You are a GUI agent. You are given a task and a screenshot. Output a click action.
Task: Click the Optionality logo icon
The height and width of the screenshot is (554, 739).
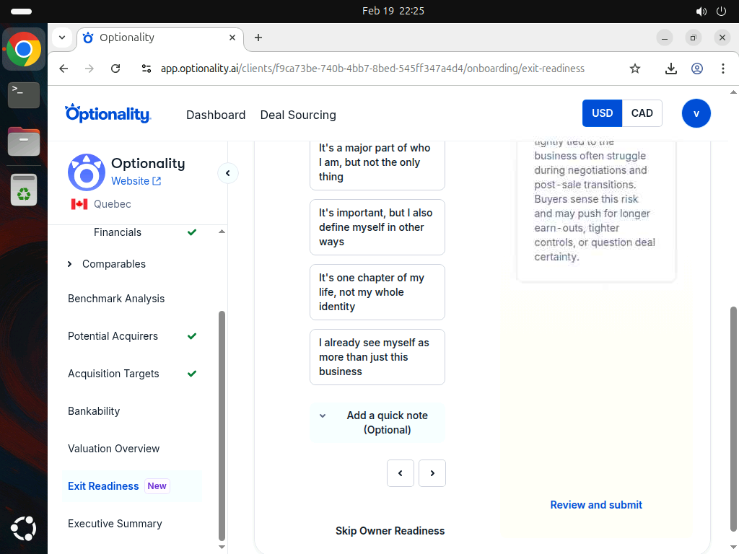coord(87,172)
